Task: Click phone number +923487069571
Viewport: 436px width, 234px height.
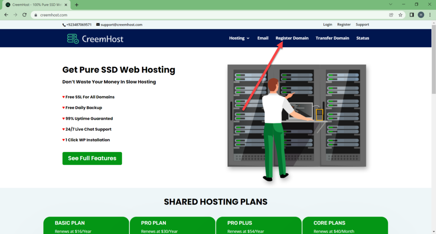Action: [79, 25]
